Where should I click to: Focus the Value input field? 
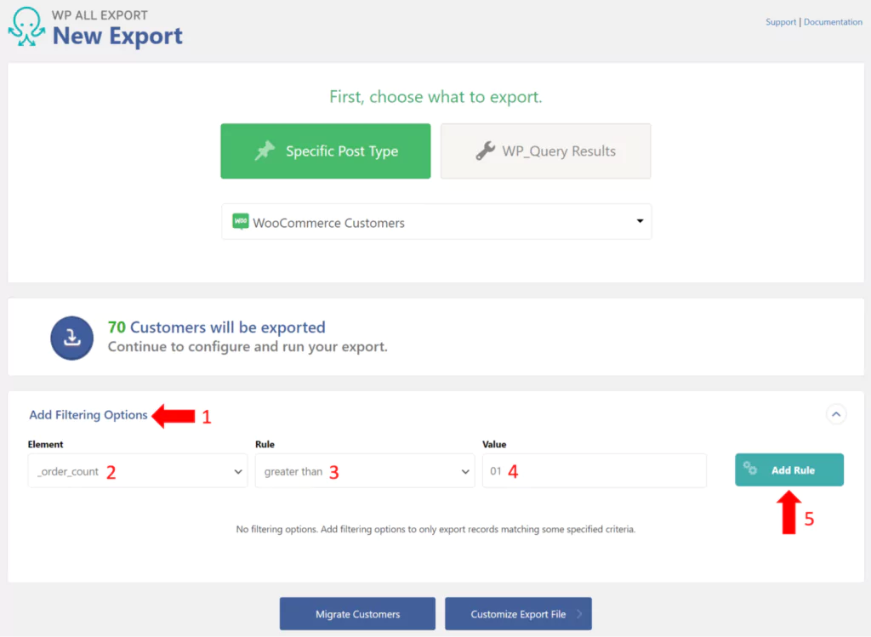point(595,471)
